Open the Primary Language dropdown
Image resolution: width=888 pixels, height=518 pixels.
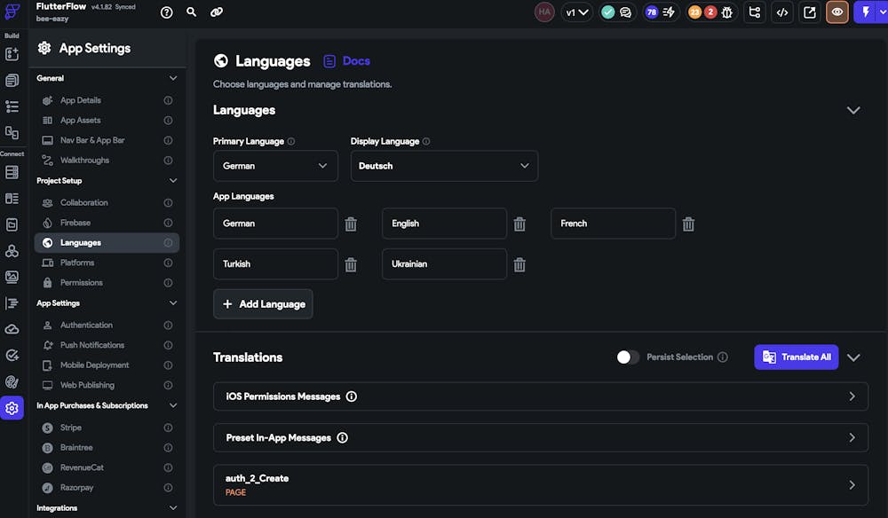pyautogui.click(x=275, y=166)
